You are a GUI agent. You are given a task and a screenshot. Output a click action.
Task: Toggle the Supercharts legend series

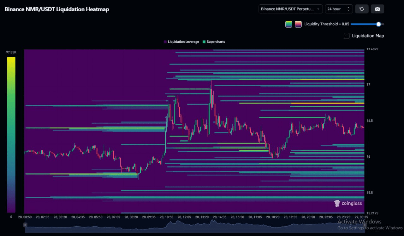(x=214, y=42)
